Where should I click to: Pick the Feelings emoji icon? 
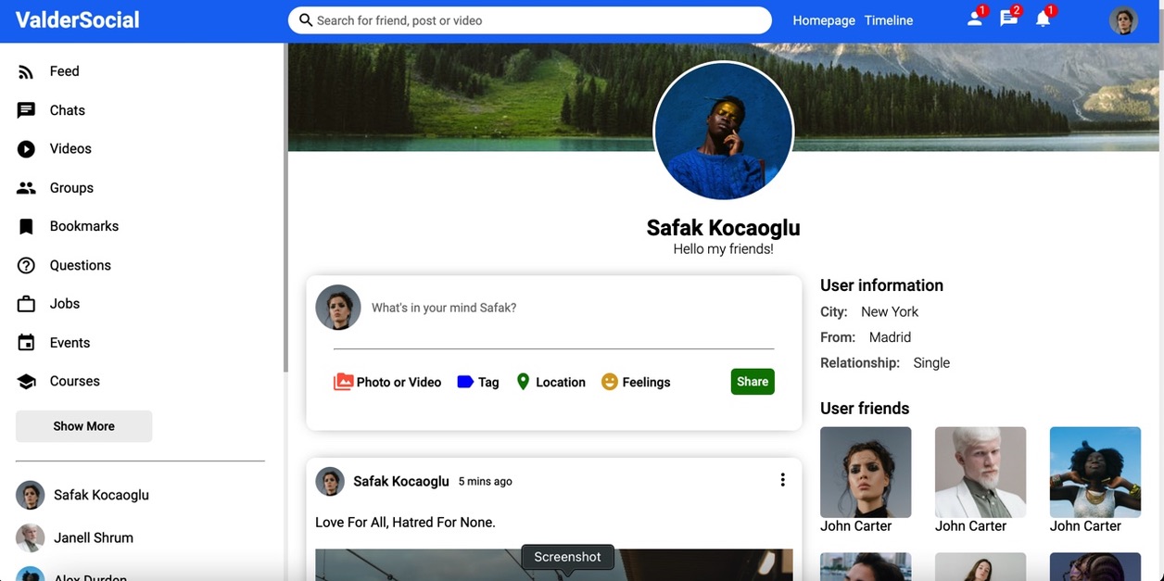coord(609,382)
